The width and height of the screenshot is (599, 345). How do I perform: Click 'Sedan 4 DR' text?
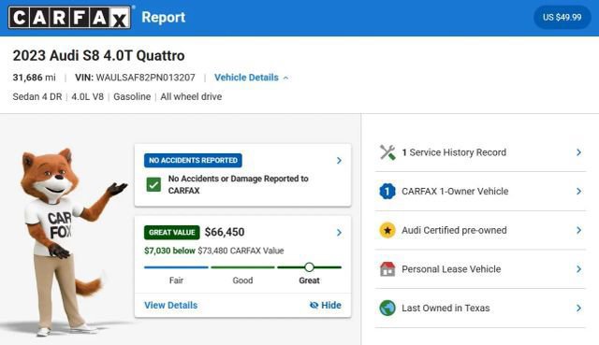37,97
